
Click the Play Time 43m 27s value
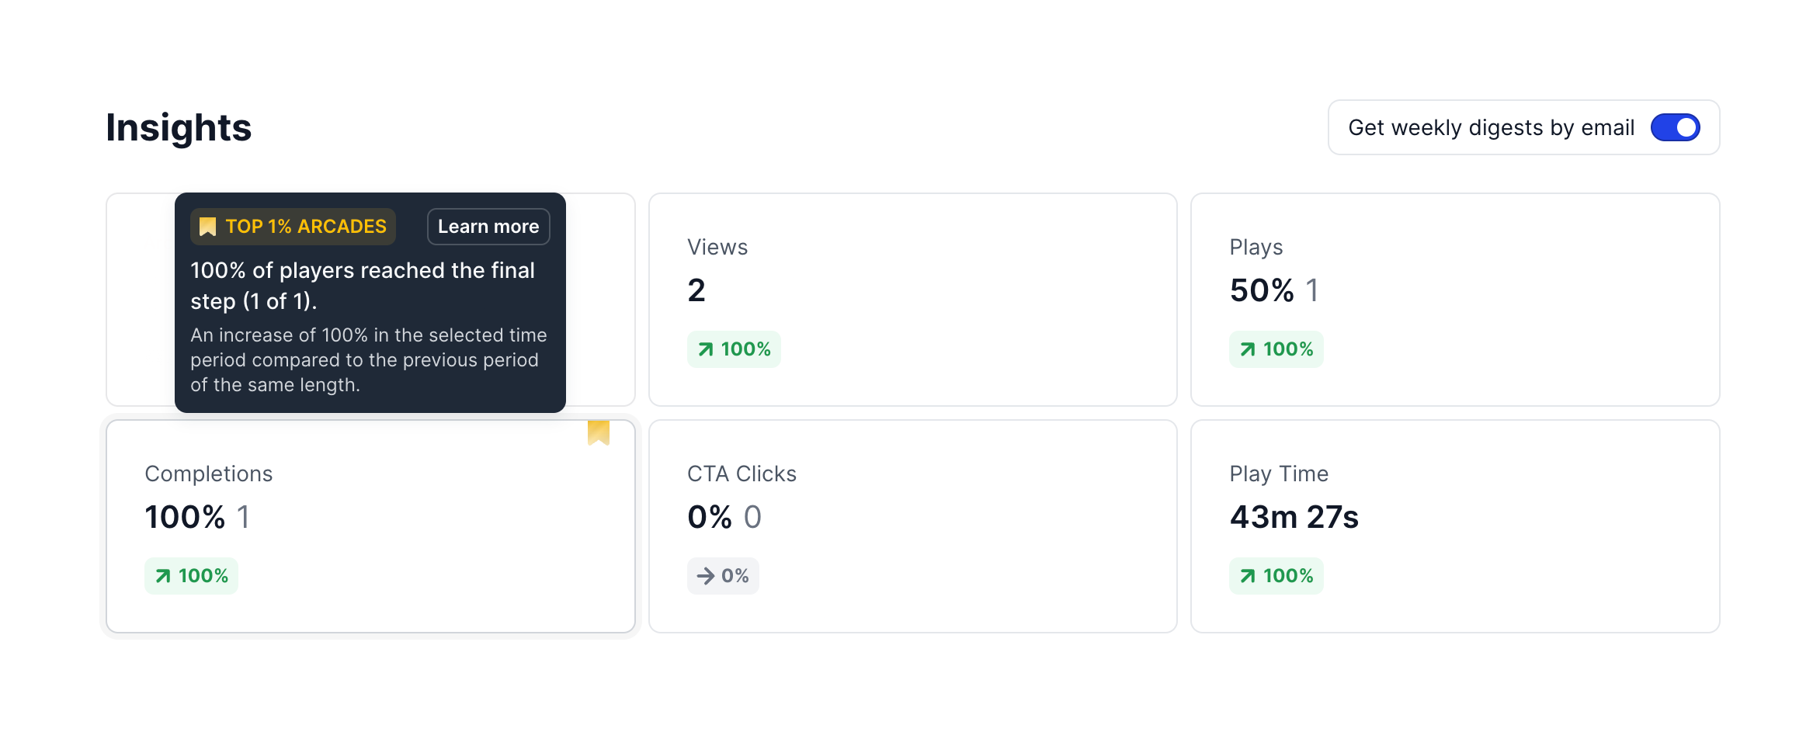click(x=1294, y=517)
